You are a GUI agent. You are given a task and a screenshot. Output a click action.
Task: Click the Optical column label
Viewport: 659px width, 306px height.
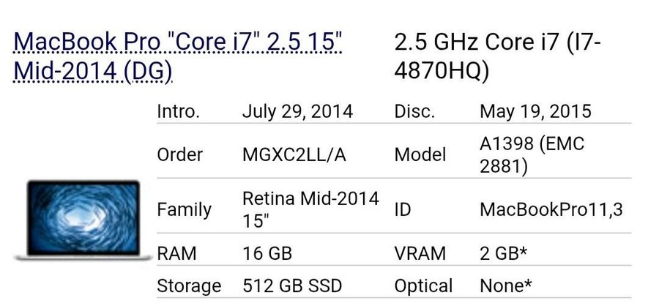[424, 286]
